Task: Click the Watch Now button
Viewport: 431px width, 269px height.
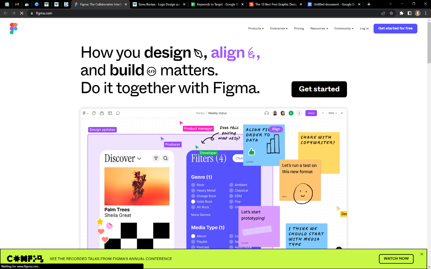Action: tap(396, 259)
